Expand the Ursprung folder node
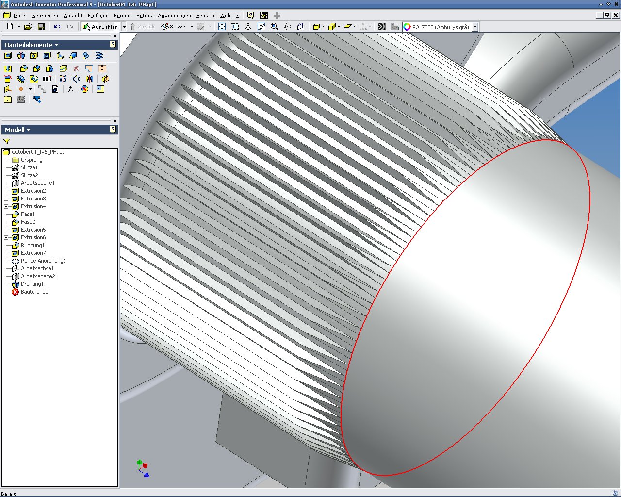 pyautogui.click(x=6, y=160)
